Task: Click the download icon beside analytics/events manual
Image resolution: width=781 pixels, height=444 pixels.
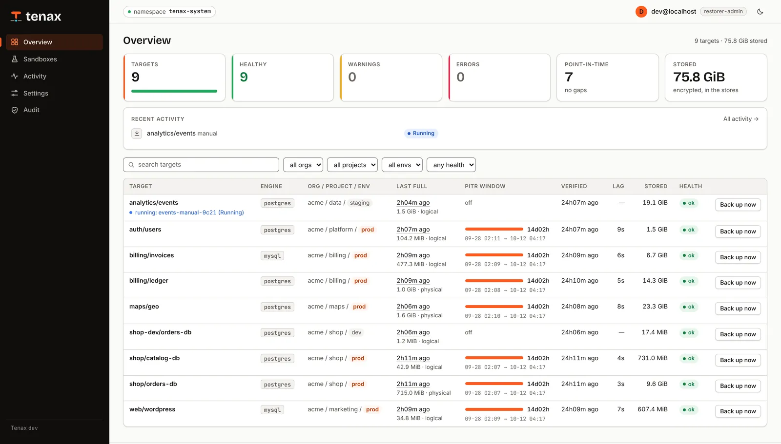Action: tap(137, 133)
